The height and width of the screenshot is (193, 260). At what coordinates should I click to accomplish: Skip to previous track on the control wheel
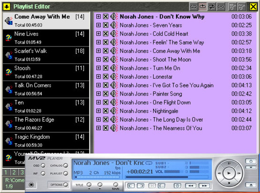(x=219, y=173)
